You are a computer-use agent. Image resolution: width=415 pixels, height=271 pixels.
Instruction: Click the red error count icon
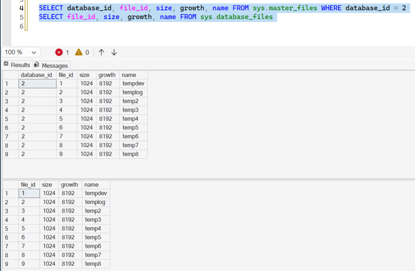click(x=59, y=52)
